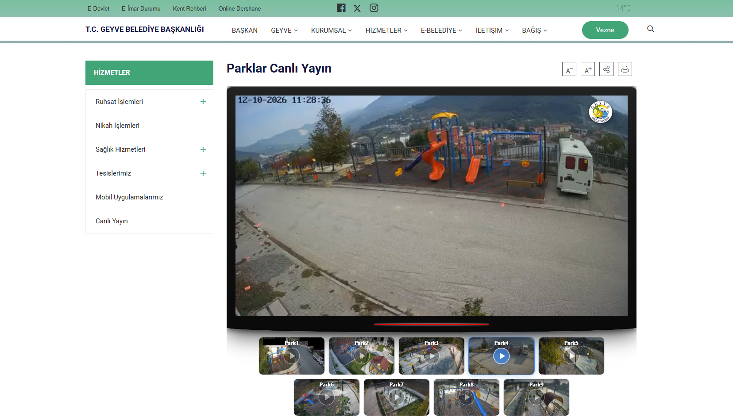Viewport: 733px width, 417px height.
Task: Open the E-İmar Durumu link
Action: (x=141, y=8)
